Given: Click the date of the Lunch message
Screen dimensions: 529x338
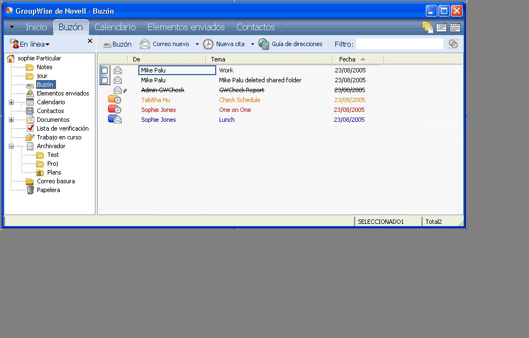Looking at the screenshot, I should [349, 120].
